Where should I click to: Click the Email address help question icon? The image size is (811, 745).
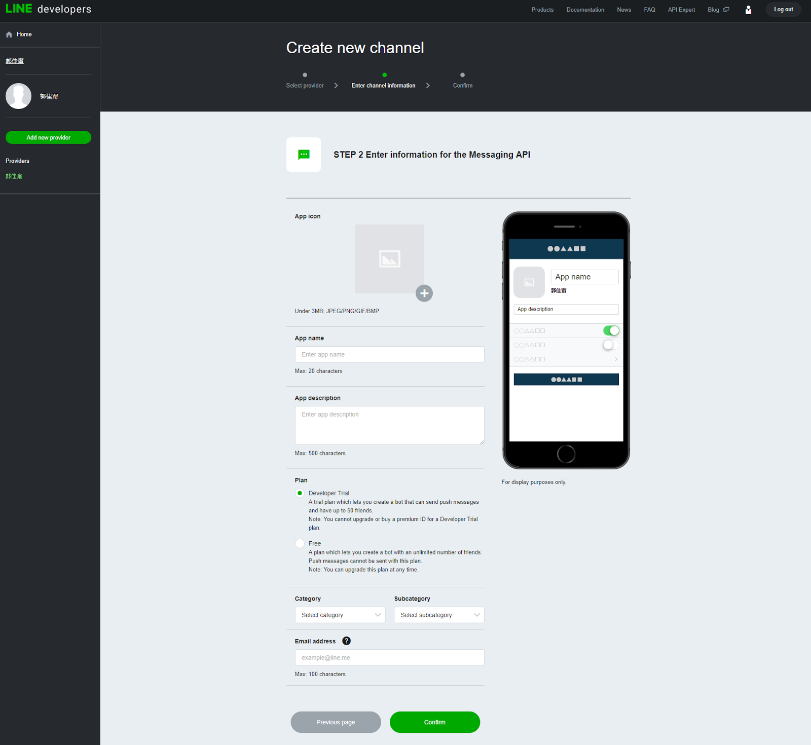point(346,641)
